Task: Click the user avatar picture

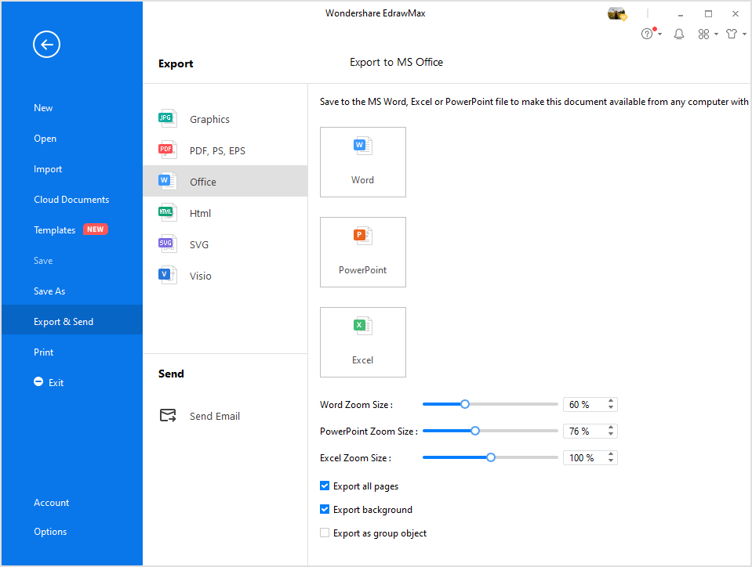Action: tap(617, 14)
